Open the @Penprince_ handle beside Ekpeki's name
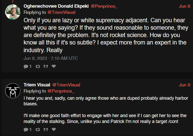Image resolution: width=193 pixels, height=136 pixels. tap(104, 6)
